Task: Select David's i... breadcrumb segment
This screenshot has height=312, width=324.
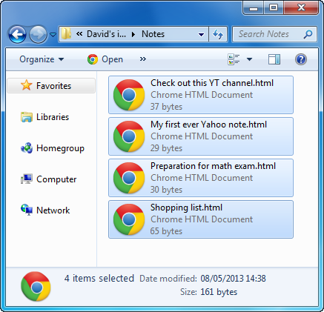Action: point(106,34)
